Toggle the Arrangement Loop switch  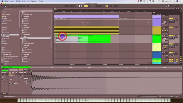pos(107,6)
